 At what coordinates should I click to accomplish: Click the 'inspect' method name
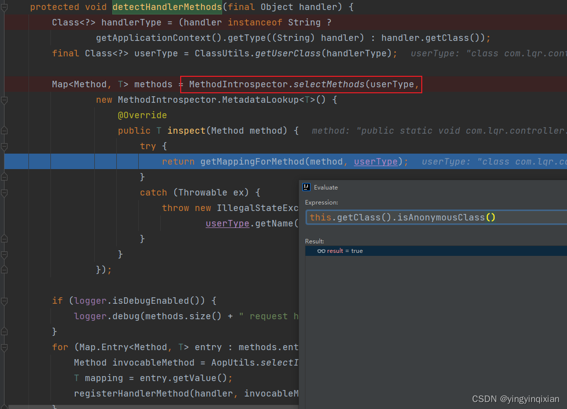[186, 131]
